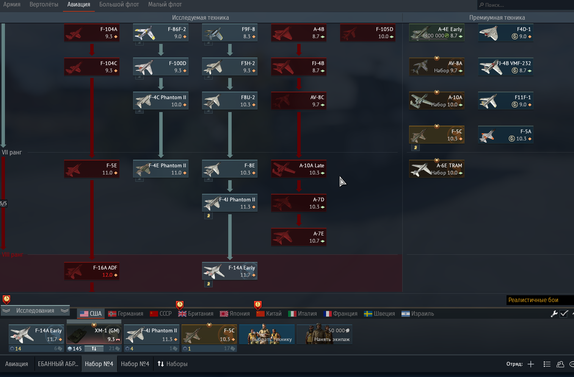The height and width of the screenshot is (377, 574).
Task: Click the clock badge above Британия flag
Action: (180, 305)
